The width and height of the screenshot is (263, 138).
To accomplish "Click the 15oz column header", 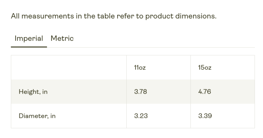I will (x=204, y=67).
